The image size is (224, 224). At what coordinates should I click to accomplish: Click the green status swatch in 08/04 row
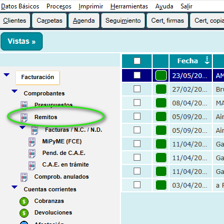161,103
